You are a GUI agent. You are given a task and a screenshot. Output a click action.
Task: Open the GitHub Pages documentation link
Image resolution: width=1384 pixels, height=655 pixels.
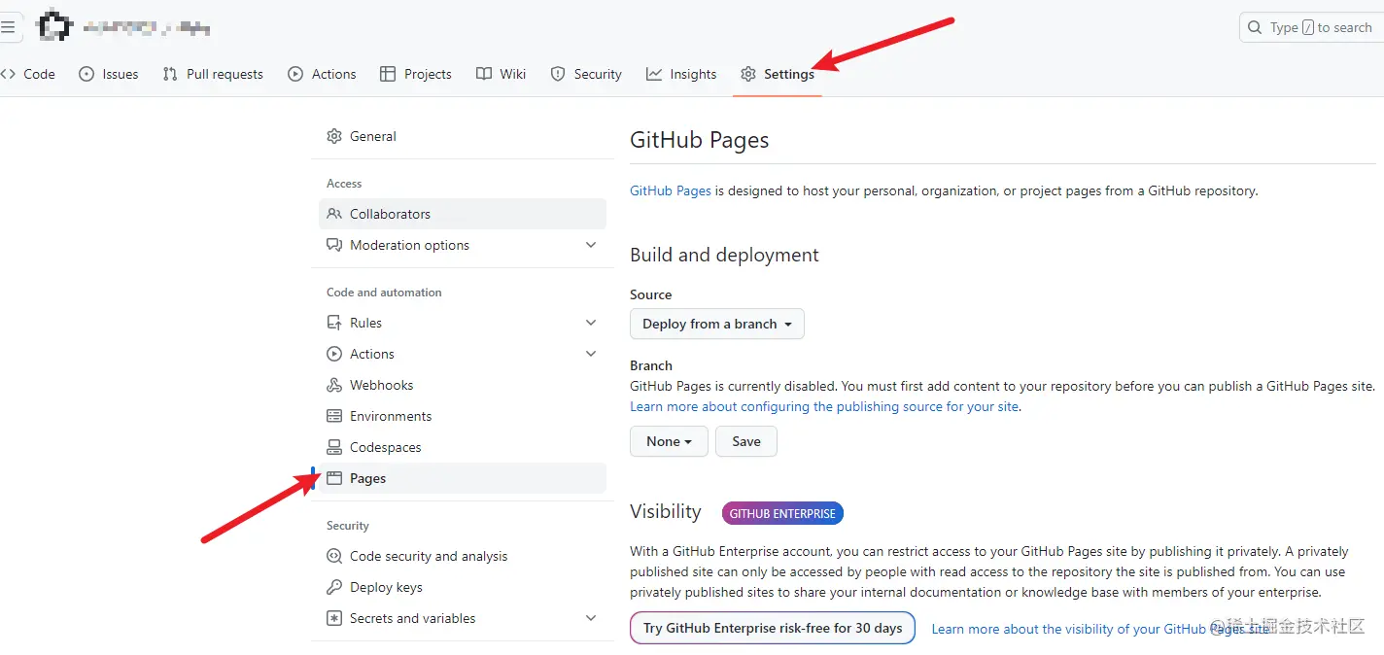pos(671,190)
